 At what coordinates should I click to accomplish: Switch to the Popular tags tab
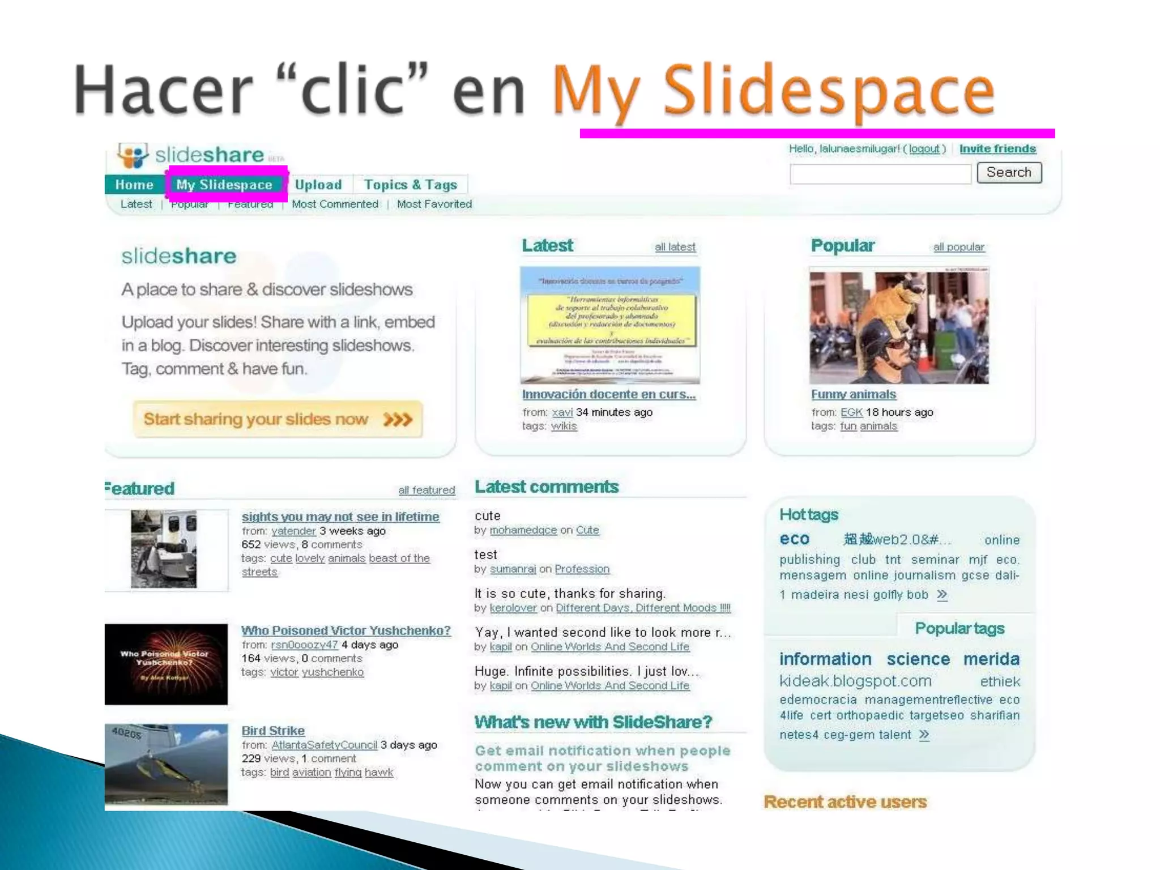click(x=959, y=629)
